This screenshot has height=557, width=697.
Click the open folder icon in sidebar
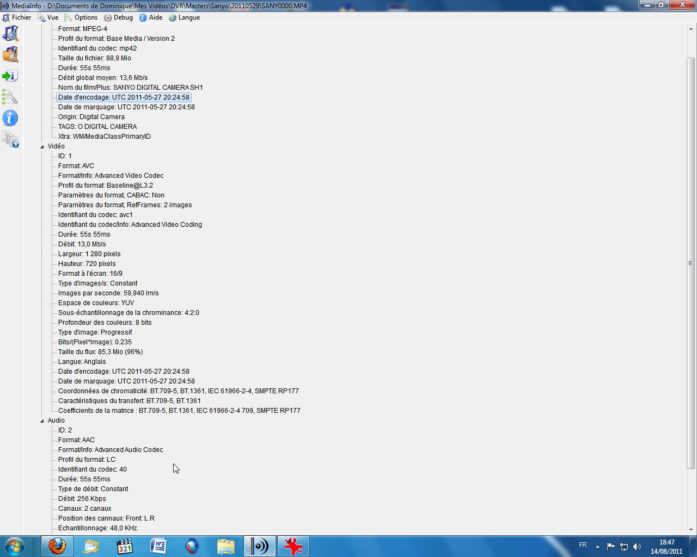[x=10, y=54]
